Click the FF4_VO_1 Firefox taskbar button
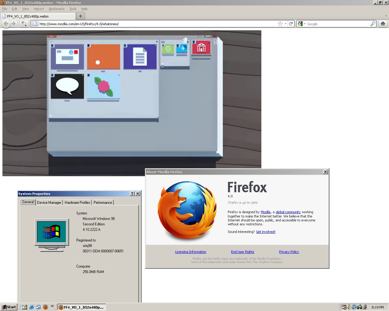 coord(81,307)
